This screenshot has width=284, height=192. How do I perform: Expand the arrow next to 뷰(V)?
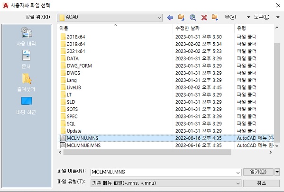click(x=248, y=17)
